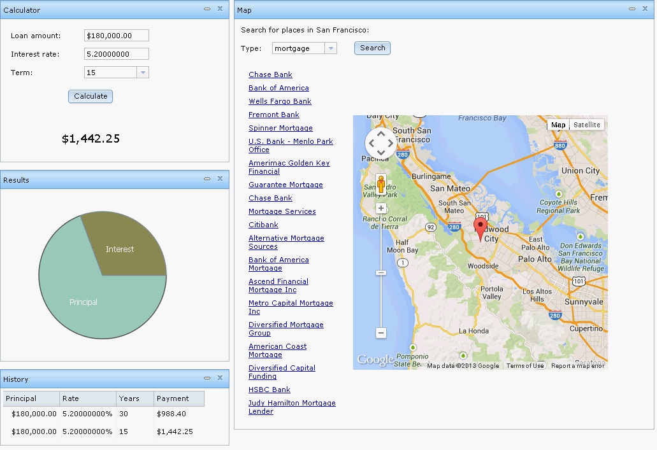Switch the map to Map view

click(x=558, y=125)
